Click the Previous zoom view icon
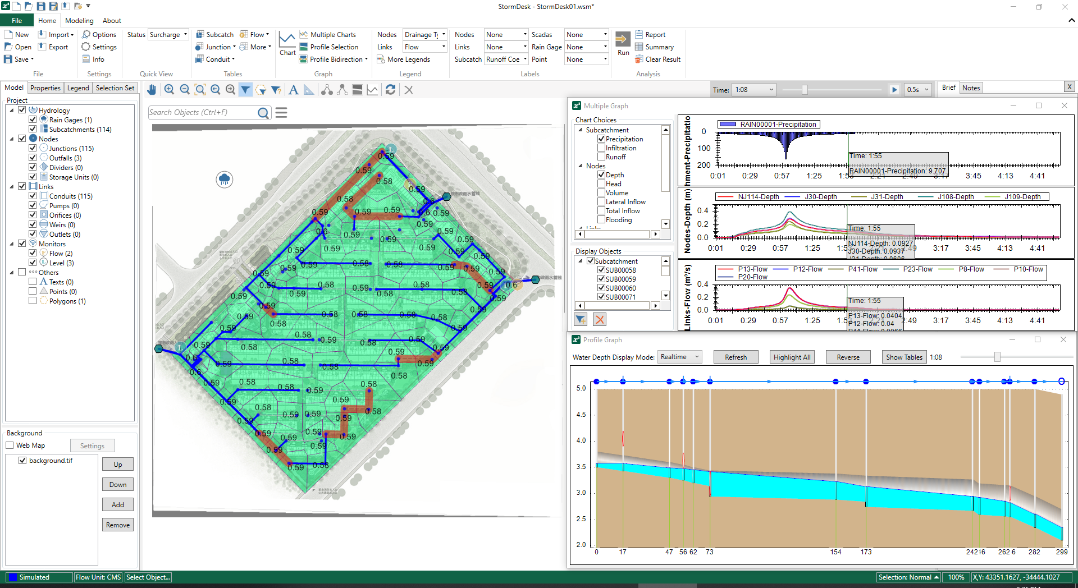 click(215, 90)
